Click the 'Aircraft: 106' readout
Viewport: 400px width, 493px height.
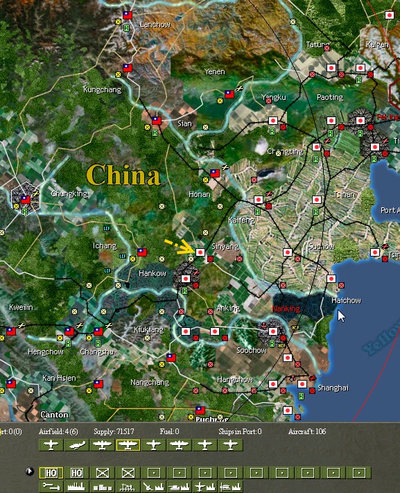[307, 431]
